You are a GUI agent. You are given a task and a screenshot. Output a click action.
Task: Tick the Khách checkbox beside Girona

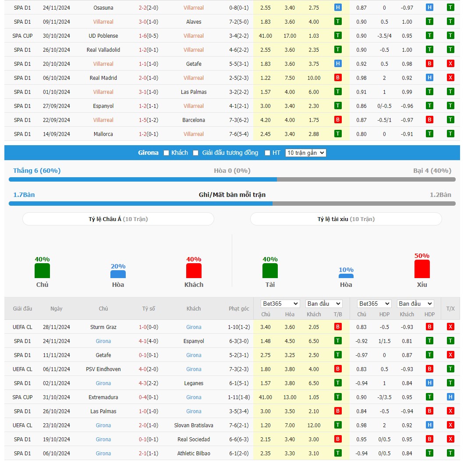coord(166,153)
